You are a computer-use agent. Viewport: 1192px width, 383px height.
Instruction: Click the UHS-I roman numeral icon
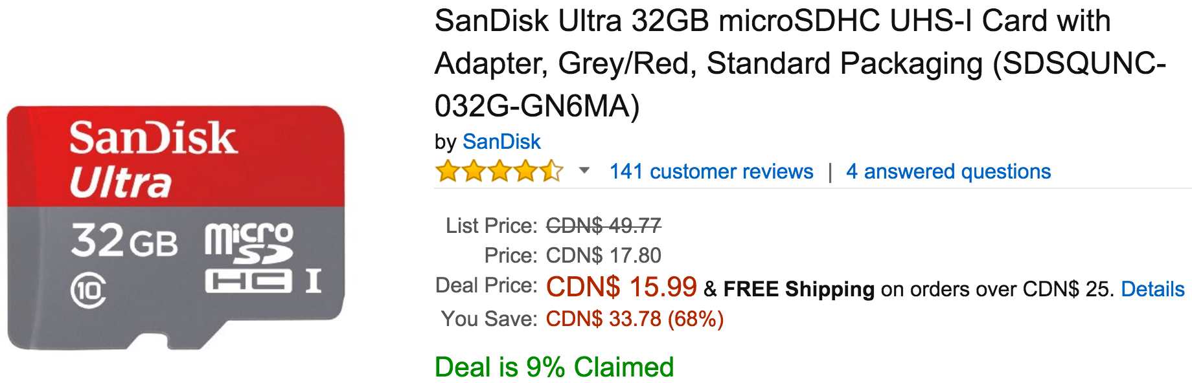click(314, 281)
